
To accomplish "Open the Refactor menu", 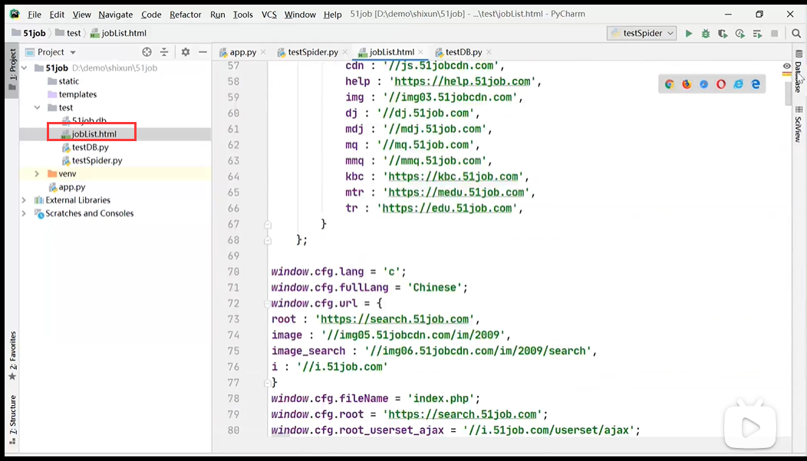I will [x=186, y=15].
